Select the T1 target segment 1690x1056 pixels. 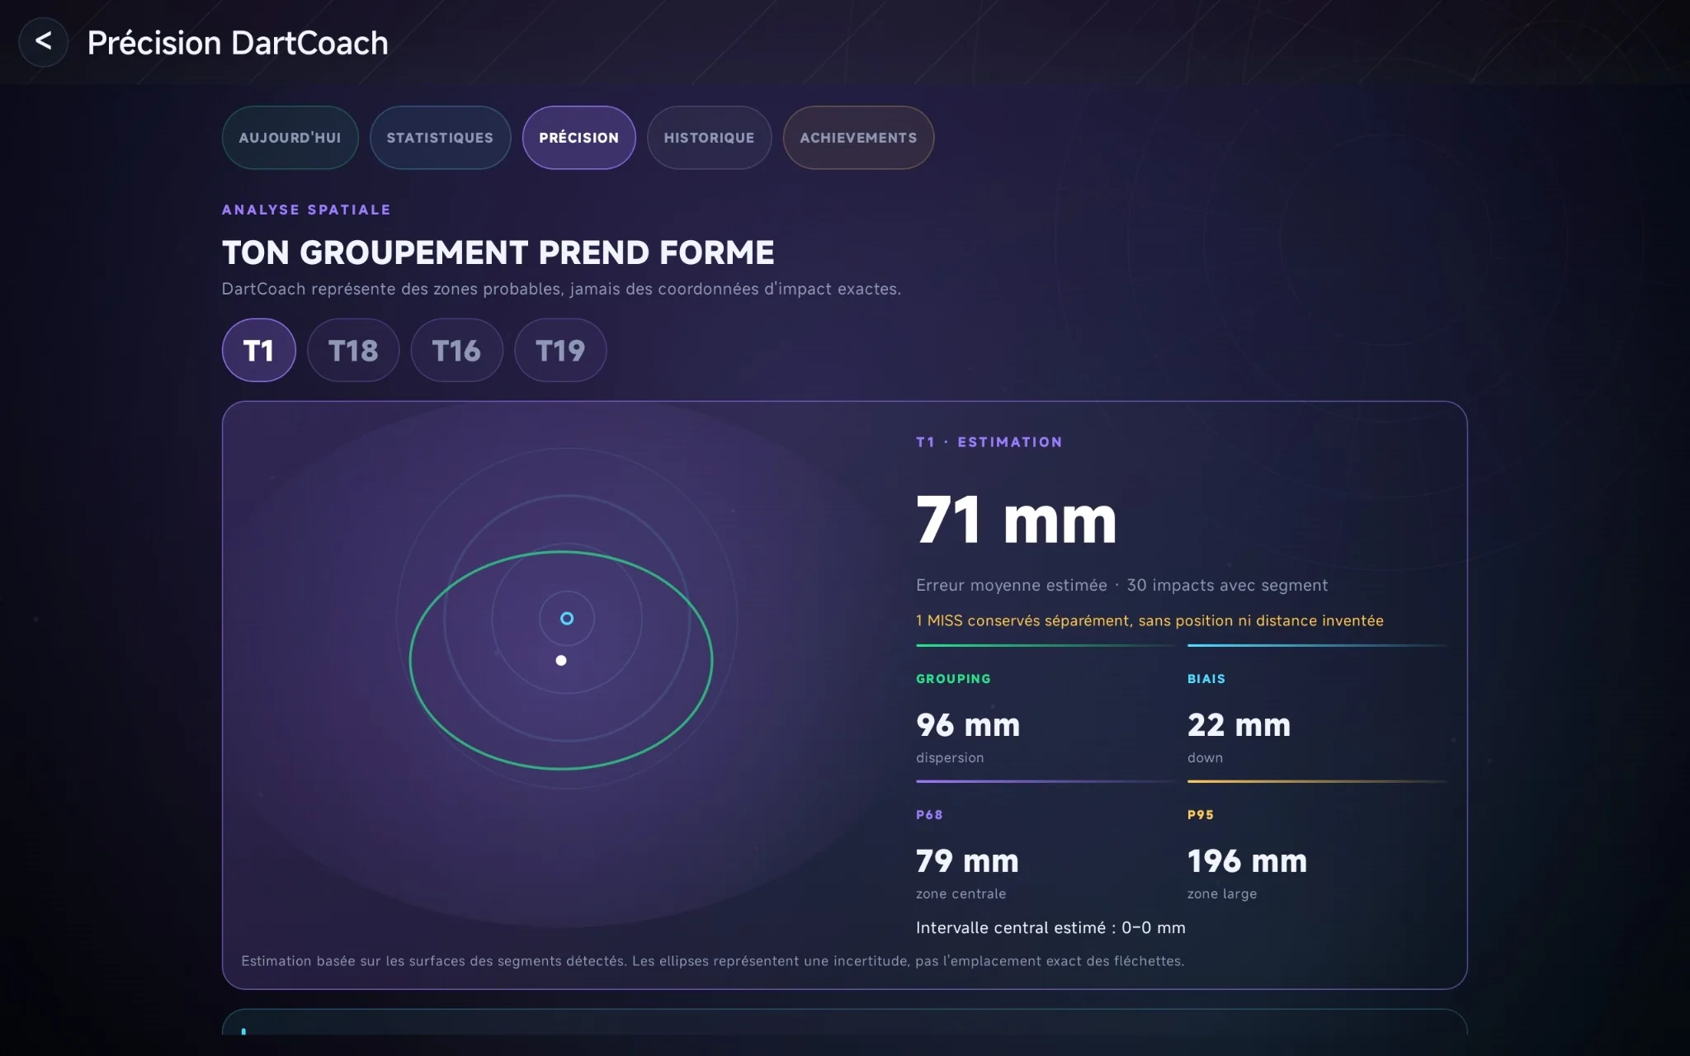click(258, 351)
